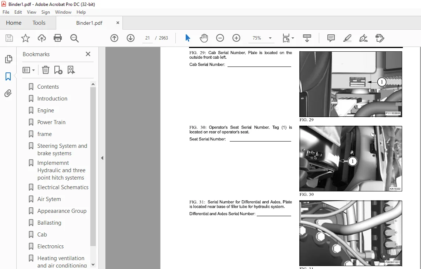Jump to Air Sytem bookmark
Screen dimensions: 421x269
[49, 199]
